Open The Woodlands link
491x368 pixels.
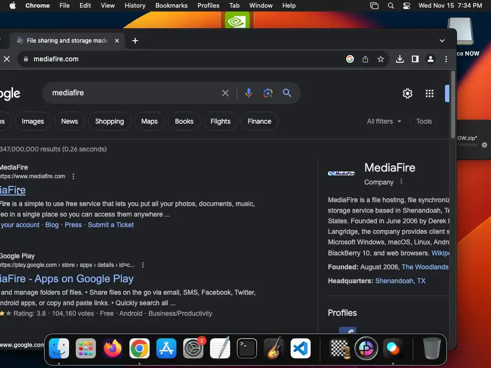tap(425, 267)
